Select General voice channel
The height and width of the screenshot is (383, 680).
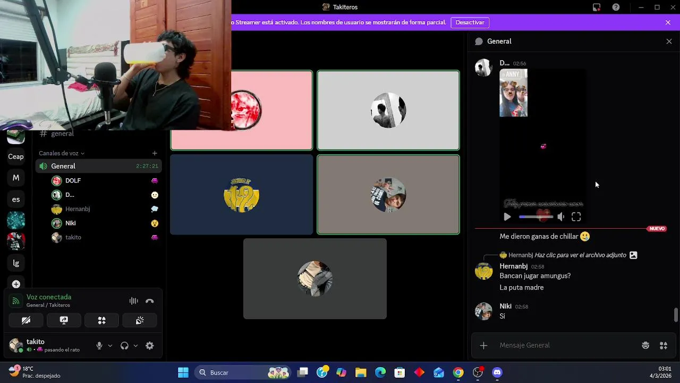point(99,166)
